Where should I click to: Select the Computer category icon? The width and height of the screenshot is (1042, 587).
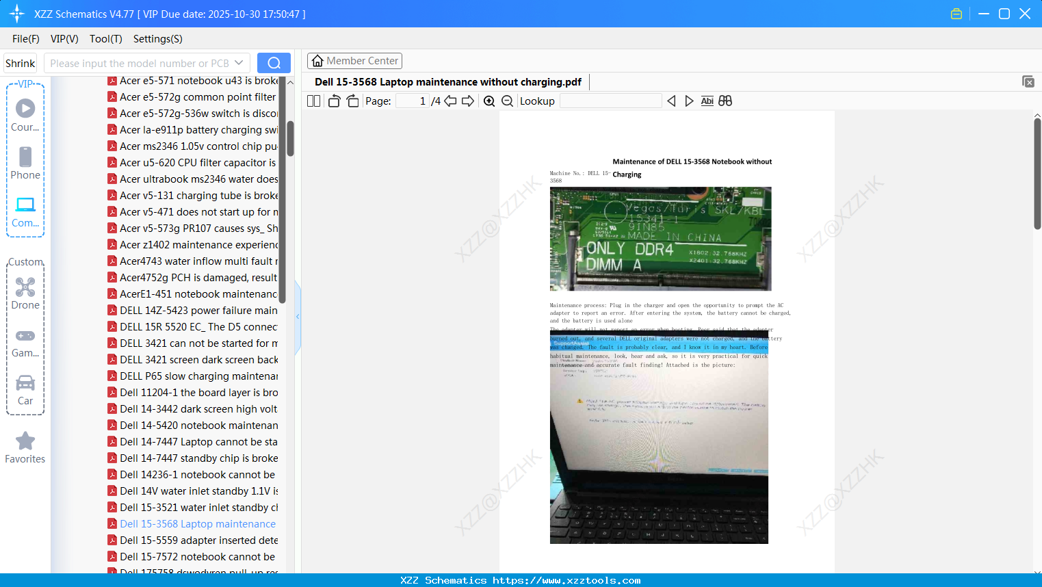coord(25,211)
